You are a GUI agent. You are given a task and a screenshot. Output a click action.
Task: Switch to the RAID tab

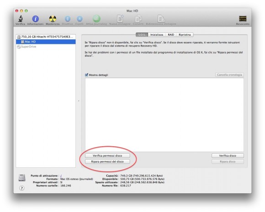point(171,35)
